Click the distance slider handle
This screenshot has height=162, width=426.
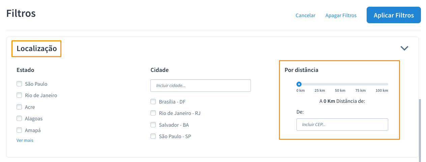point(299,84)
